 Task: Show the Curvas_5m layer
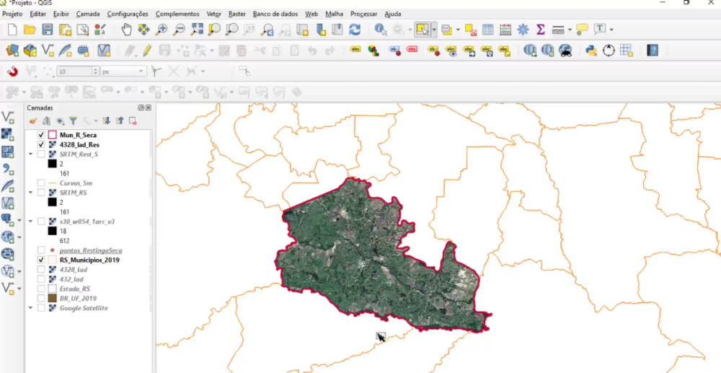coord(41,183)
